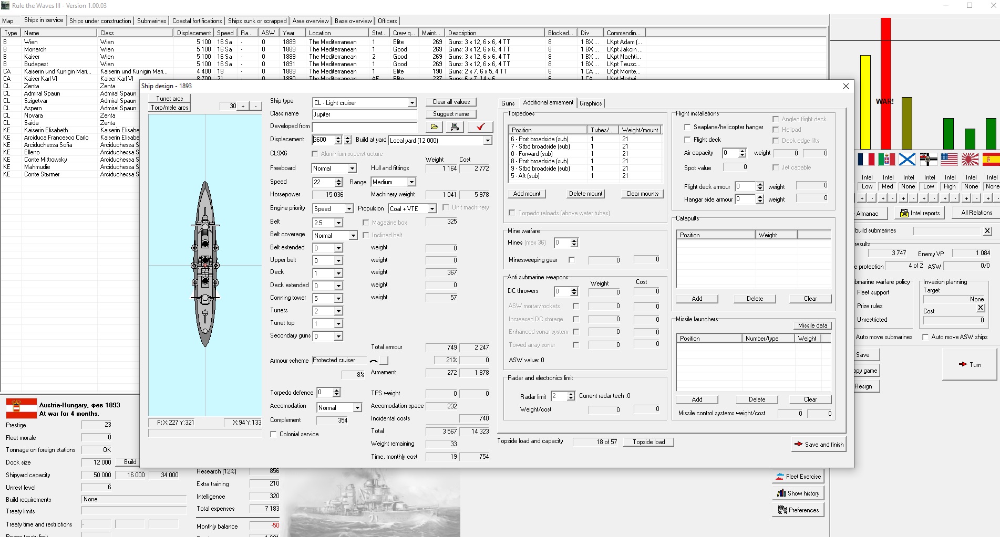
Task: Switch to the Guns tab
Action: point(508,103)
